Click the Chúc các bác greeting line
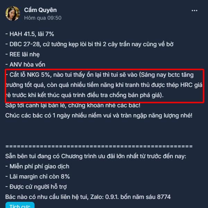 (99, 116)
